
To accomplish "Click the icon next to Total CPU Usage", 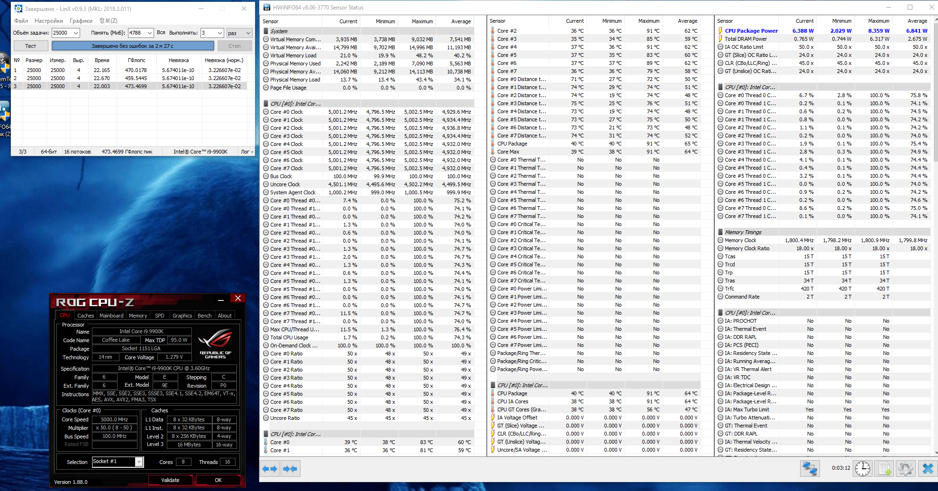I will (x=266, y=337).
